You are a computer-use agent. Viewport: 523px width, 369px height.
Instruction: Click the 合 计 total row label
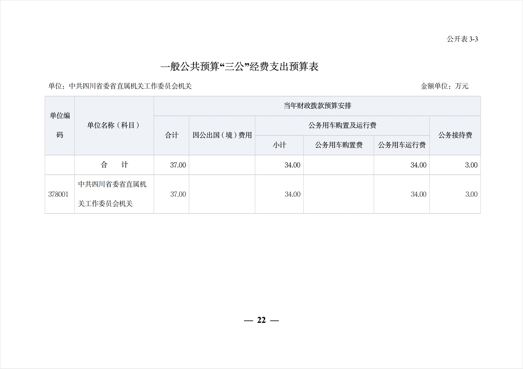114,165
